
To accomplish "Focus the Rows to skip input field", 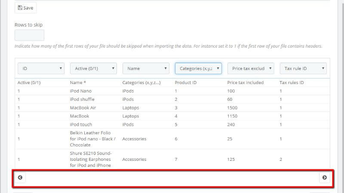I will (x=29, y=35).
